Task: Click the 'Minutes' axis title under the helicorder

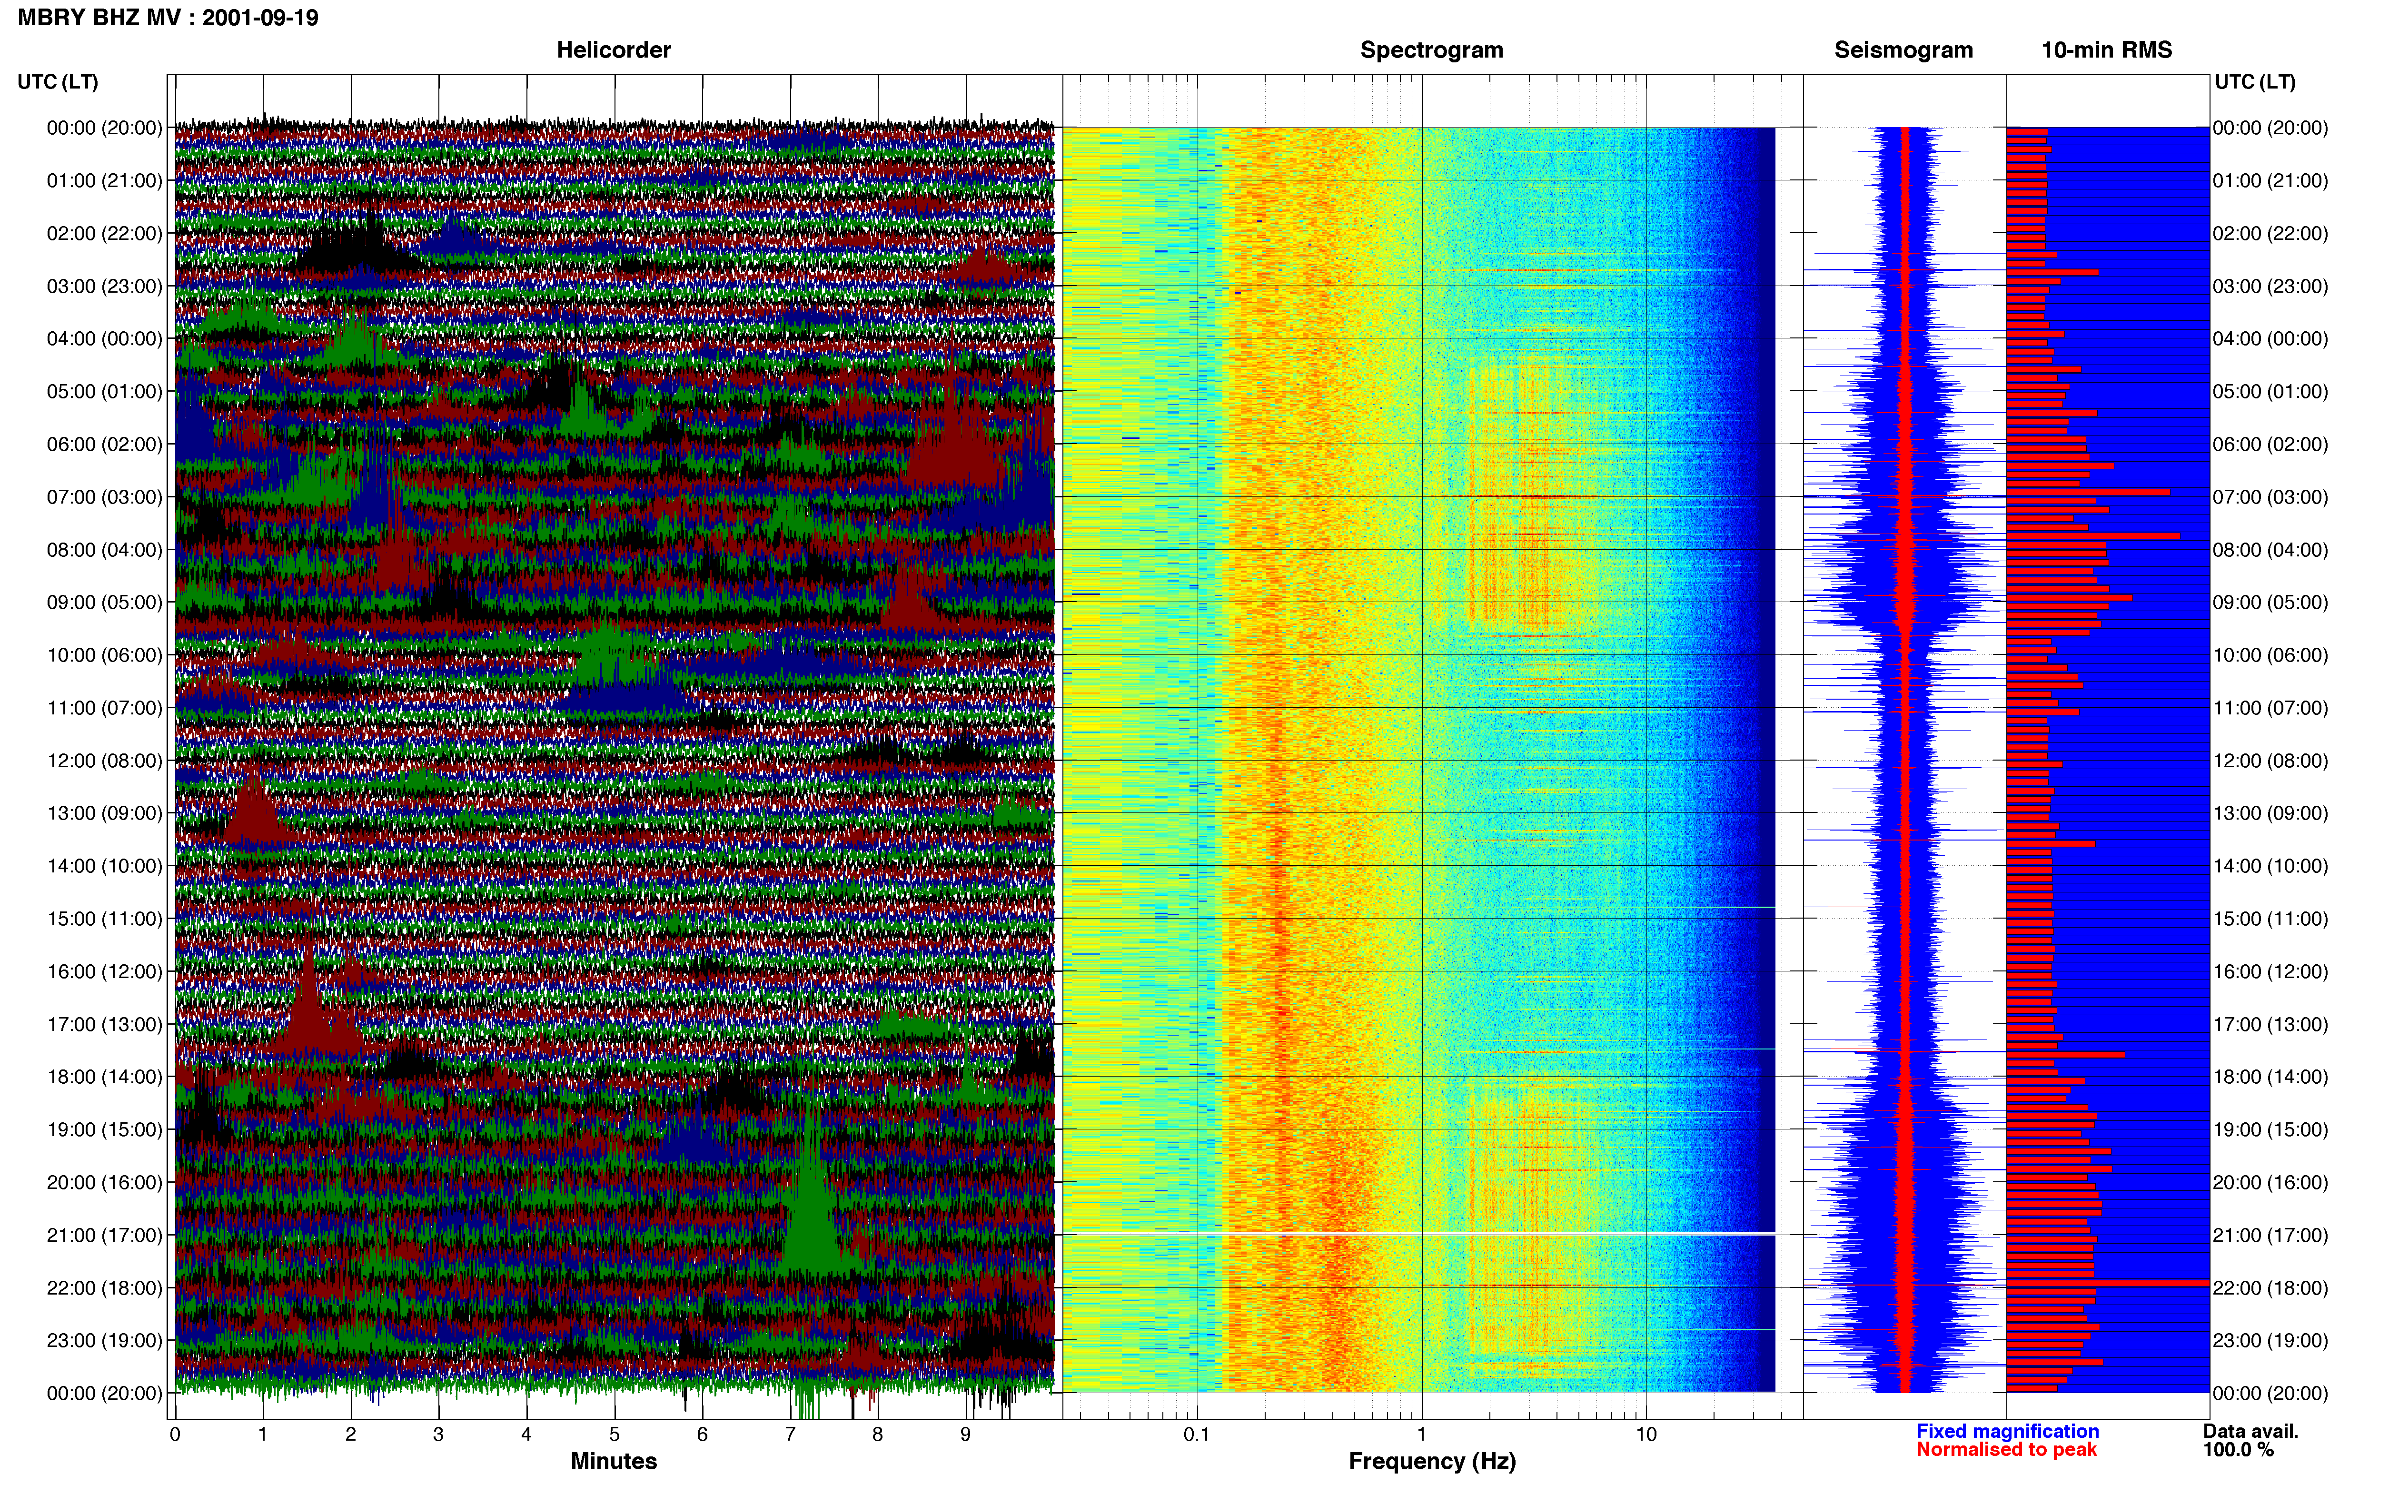Action: coord(614,1461)
